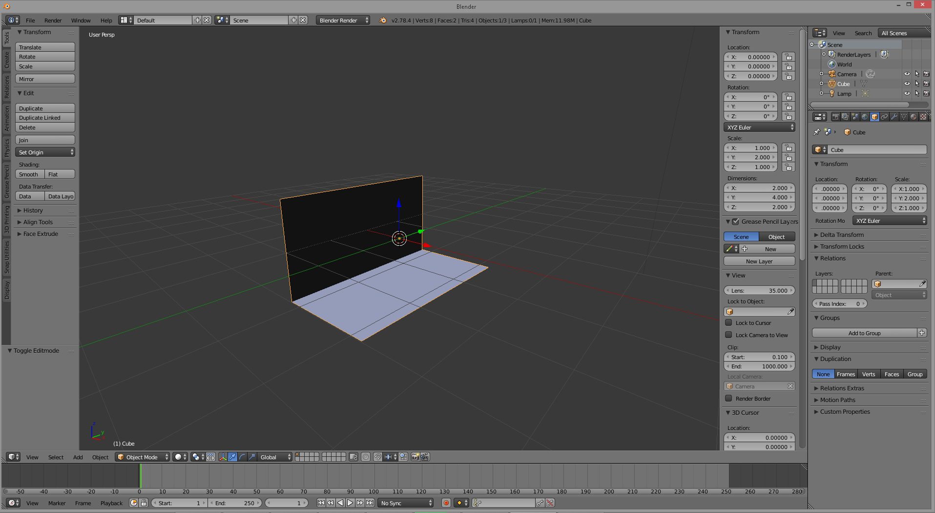Open the Object properties tab (cube icon)

click(874, 117)
